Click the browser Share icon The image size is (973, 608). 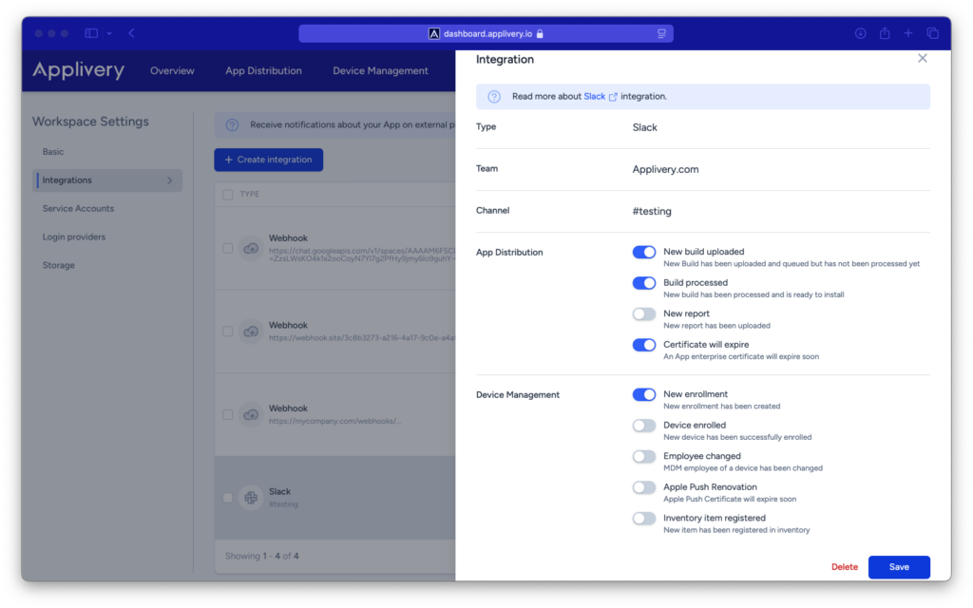[x=884, y=32]
